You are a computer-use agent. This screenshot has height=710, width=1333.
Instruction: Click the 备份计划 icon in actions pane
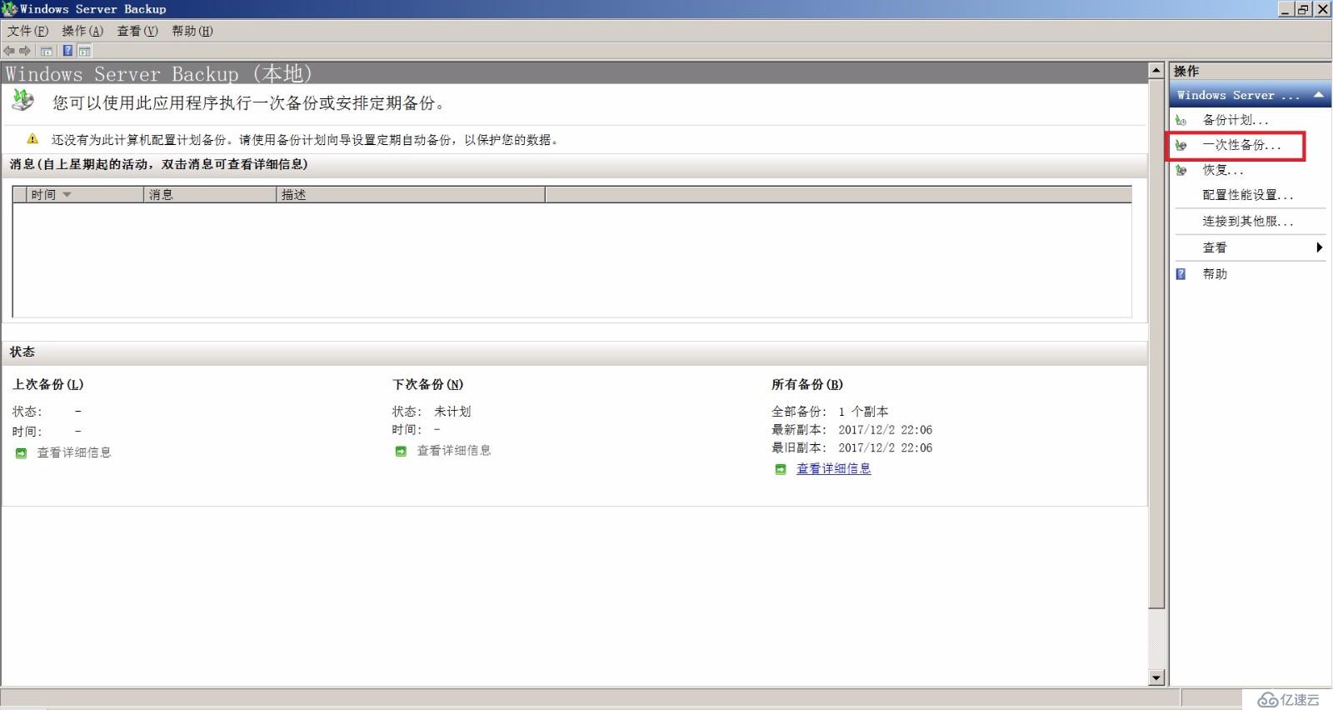pyautogui.click(x=1181, y=120)
